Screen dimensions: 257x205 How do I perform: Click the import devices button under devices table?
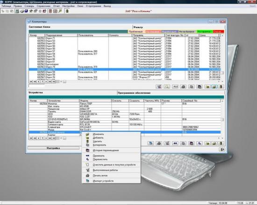[x=150, y=143]
